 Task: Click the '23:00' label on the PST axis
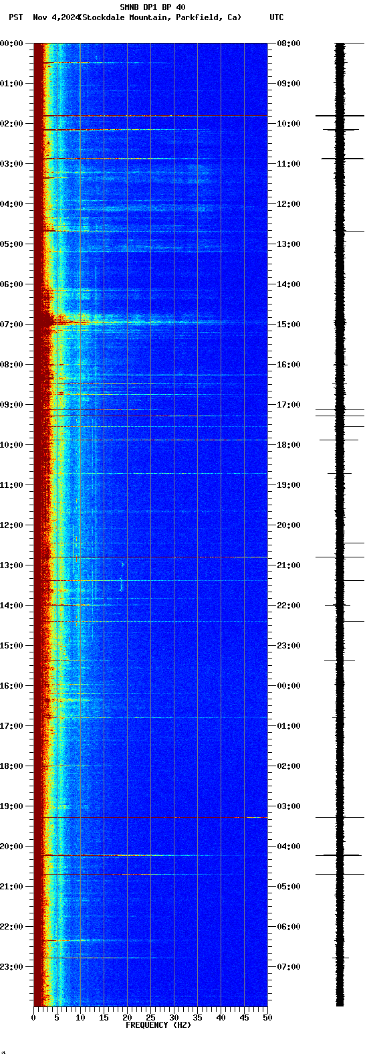pyautogui.click(x=11, y=967)
